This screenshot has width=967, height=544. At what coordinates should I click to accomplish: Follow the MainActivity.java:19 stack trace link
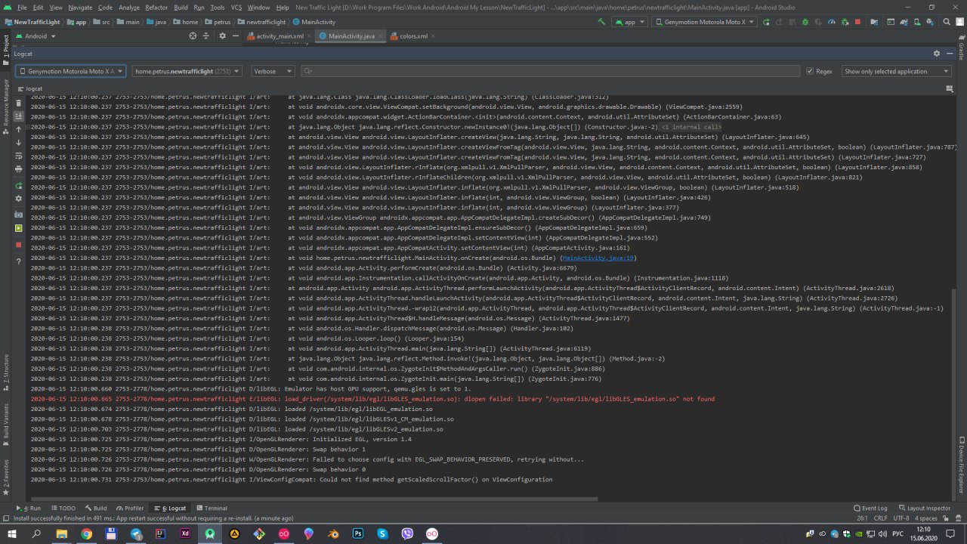click(x=598, y=258)
